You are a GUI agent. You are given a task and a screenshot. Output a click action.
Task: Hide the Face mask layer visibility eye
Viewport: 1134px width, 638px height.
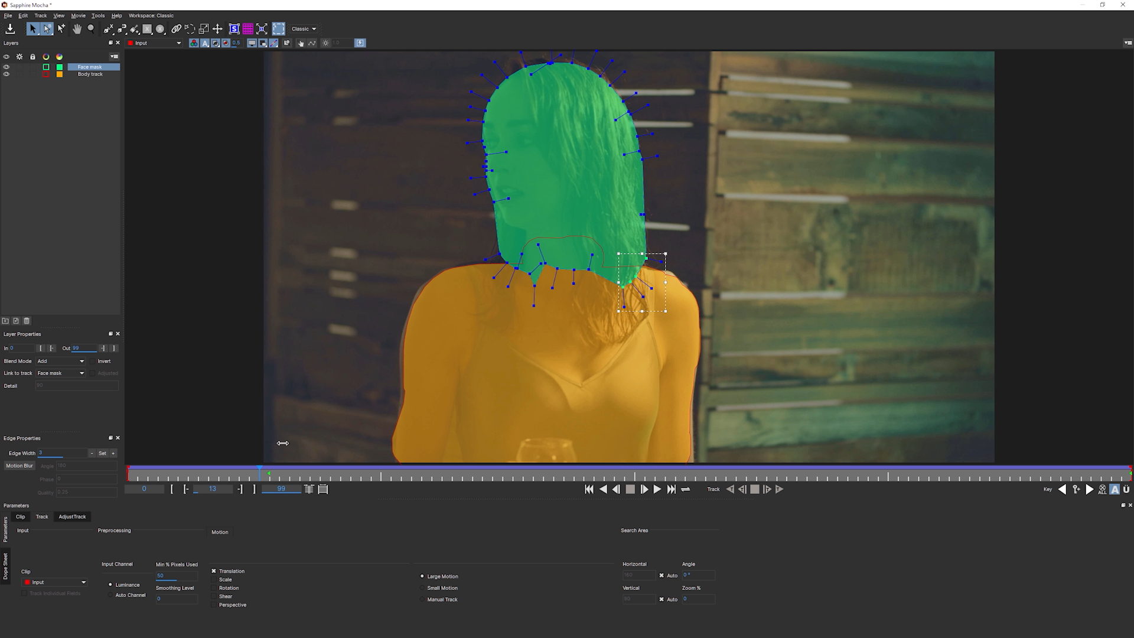6,67
